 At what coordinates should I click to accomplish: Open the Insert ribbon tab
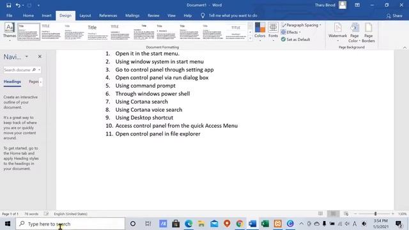tap(47, 15)
